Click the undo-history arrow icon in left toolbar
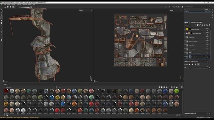This screenshot has height=120, width=214. 1,32
